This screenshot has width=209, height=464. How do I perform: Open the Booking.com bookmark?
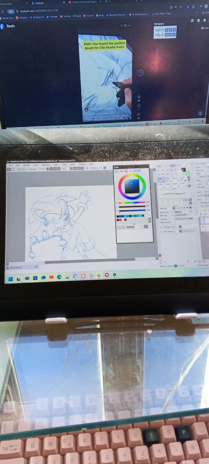click(x=37, y=17)
